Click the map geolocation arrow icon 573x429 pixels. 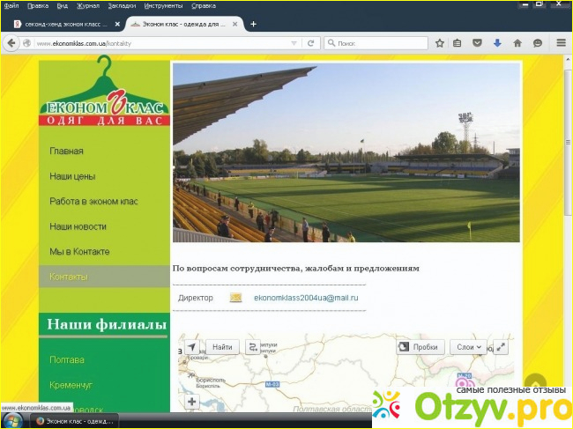(x=192, y=348)
